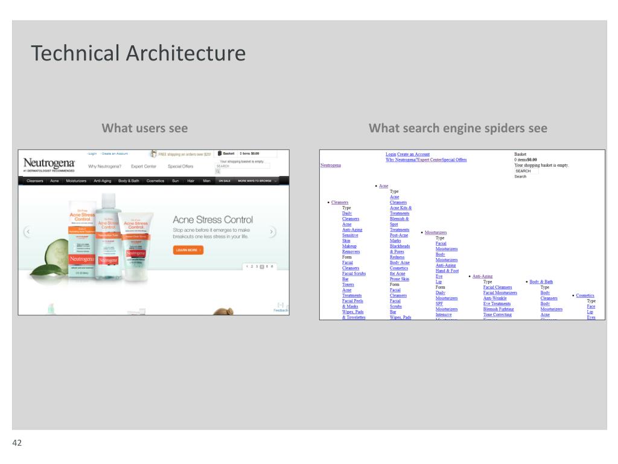Focus the SEARCH field in users' view
This screenshot has width=618, height=464.
(243, 166)
